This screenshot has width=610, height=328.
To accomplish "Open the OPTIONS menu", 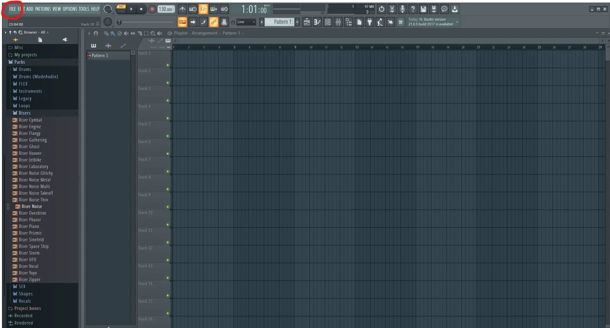I will click(x=70, y=9).
